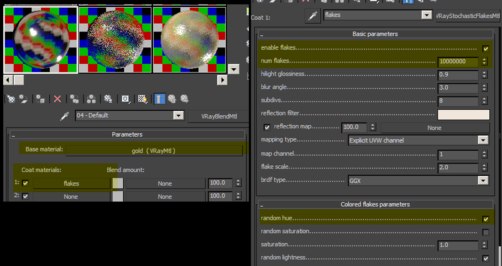Click the None button beside reflection map
502x266 pixels.
click(434, 128)
